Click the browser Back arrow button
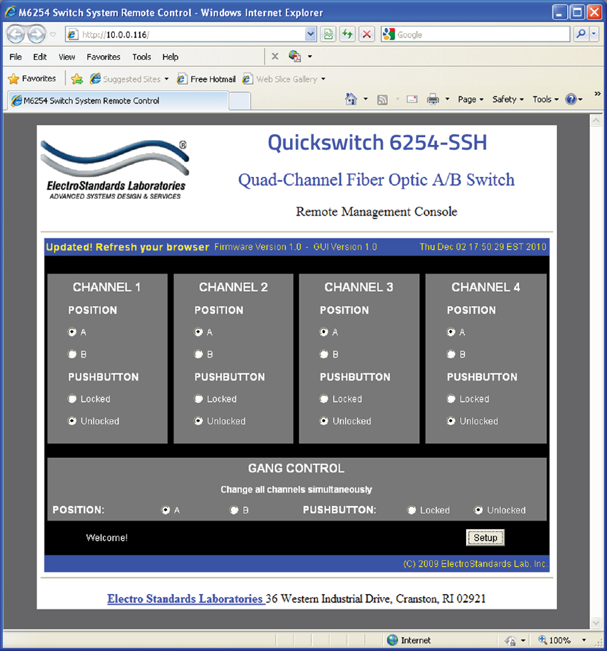The width and height of the screenshot is (607, 651). [x=16, y=34]
